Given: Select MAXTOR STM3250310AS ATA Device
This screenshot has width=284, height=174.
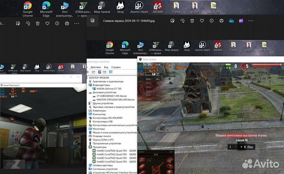Looking at the screenshot, I should [x=115, y=100].
